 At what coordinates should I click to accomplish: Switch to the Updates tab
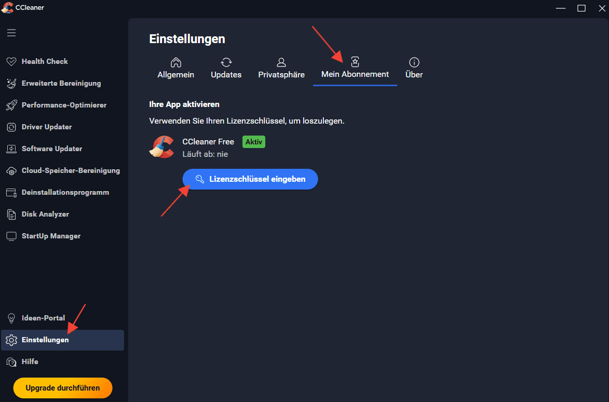226,69
